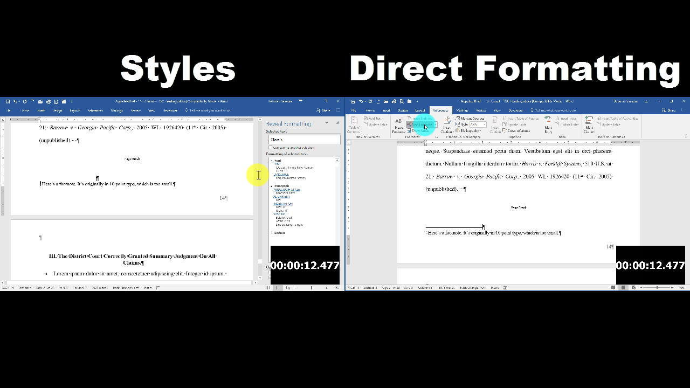Viewport: 690px width, 388px height.
Task: Click Mark Entry icon in ribbon
Action: coord(548,125)
